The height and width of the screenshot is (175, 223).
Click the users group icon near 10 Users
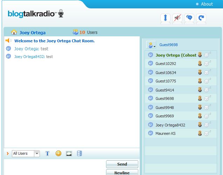[75, 32]
